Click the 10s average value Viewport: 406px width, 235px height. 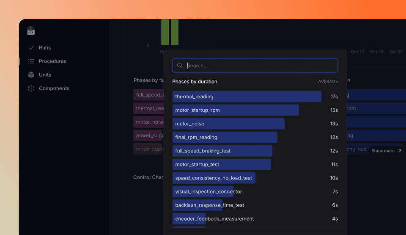click(334, 178)
